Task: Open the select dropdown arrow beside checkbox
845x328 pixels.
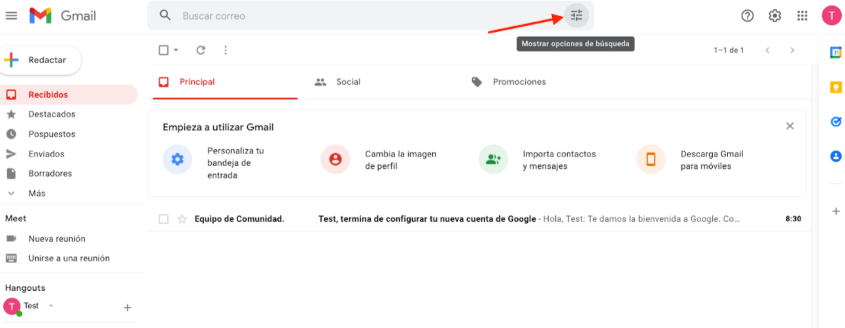Action: (x=176, y=50)
